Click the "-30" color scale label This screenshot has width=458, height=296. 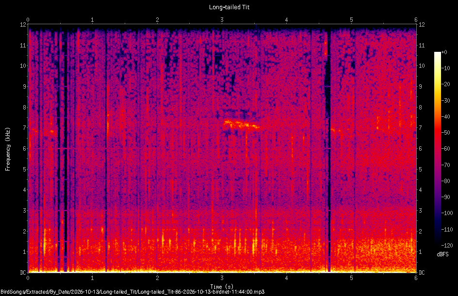point(445,101)
